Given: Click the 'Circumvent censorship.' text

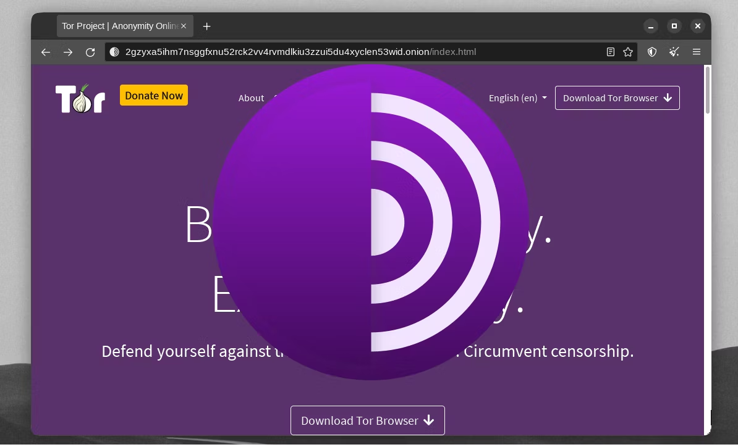Looking at the screenshot, I should [548, 351].
